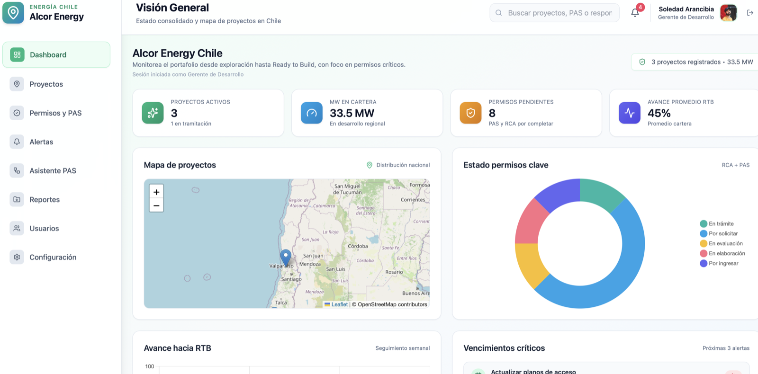
Task: Click the Mapa de proyectos heading
Action: click(x=180, y=165)
